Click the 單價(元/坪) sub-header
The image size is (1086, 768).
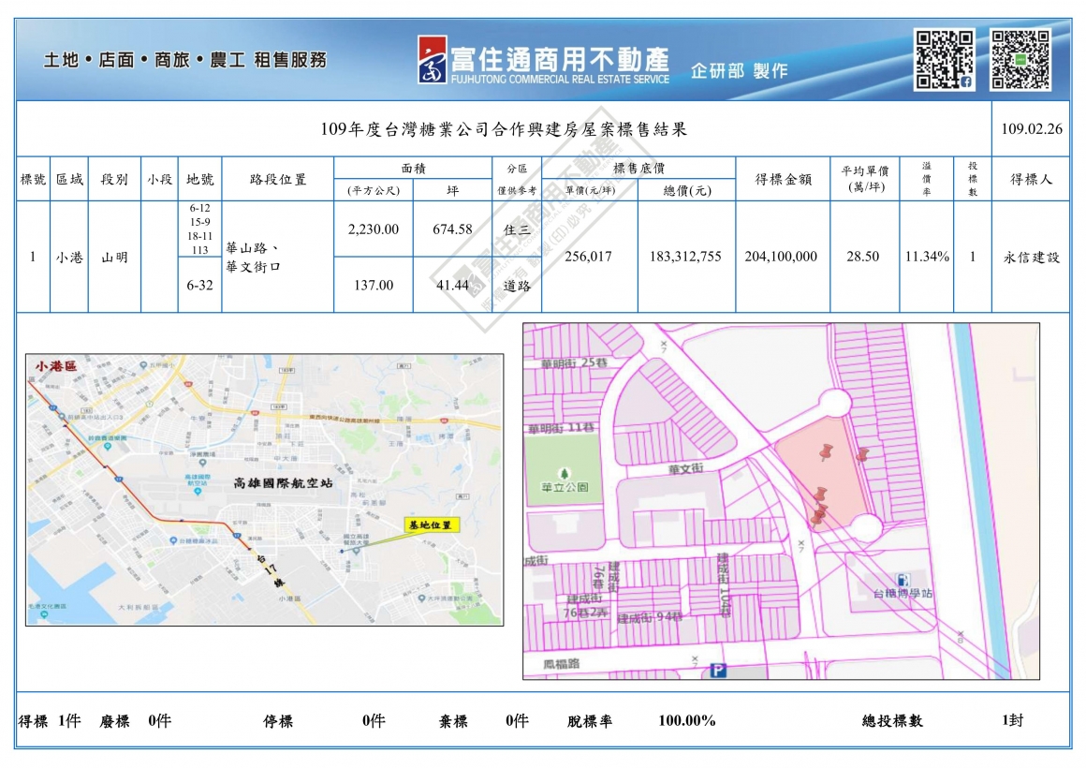(x=590, y=191)
